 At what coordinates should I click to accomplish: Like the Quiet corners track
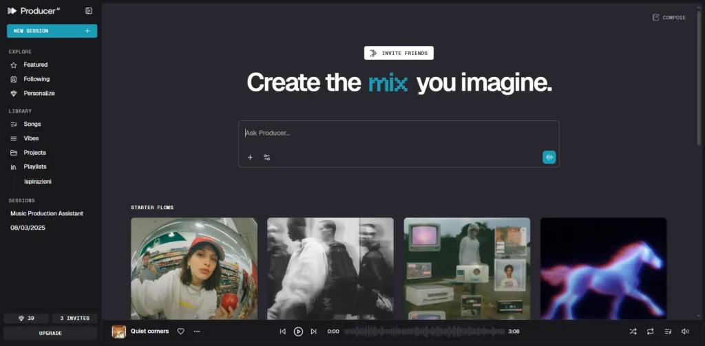coord(181,332)
